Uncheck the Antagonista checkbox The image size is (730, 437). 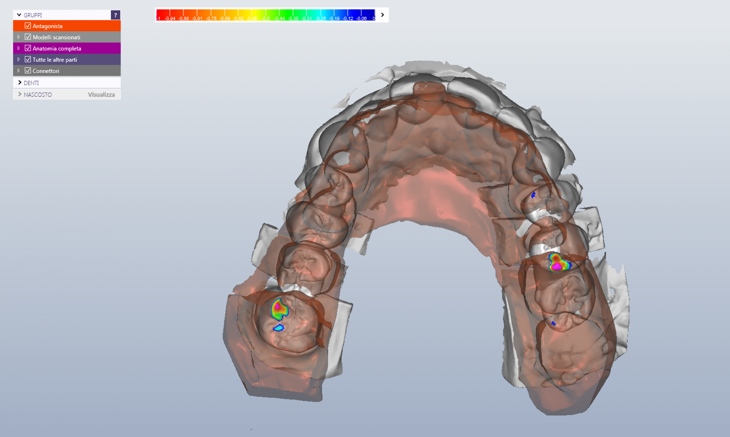(x=28, y=26)
